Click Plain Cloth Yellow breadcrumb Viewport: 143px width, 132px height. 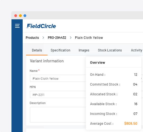(x=89, y=38)
